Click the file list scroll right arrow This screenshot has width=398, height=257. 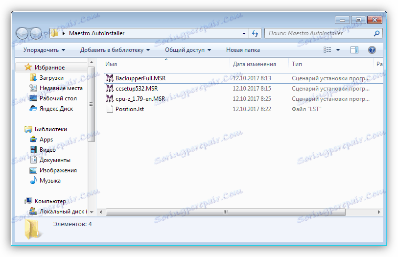[x=379, y=212]
